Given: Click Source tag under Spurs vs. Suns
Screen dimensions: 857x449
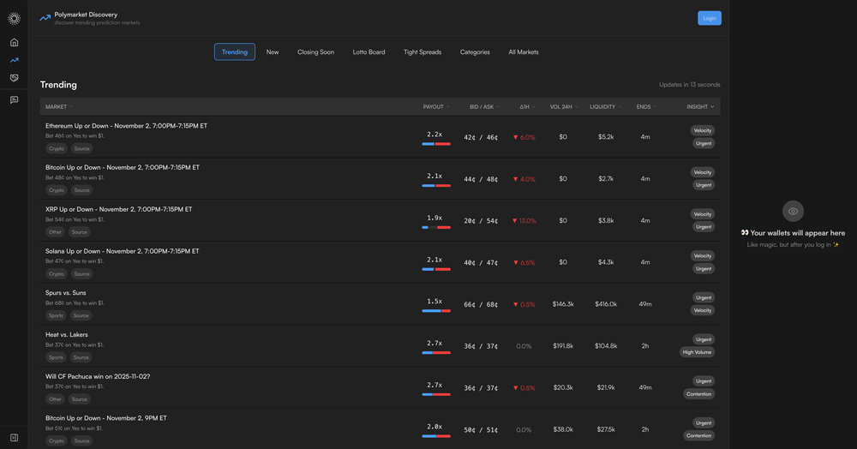Looking at the screenshot, I should (81, 315).
